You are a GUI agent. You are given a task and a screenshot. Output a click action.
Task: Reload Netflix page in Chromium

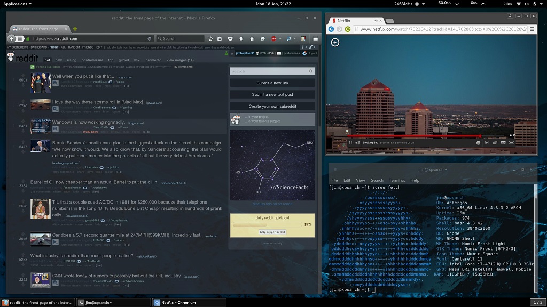tap(347, 29)
